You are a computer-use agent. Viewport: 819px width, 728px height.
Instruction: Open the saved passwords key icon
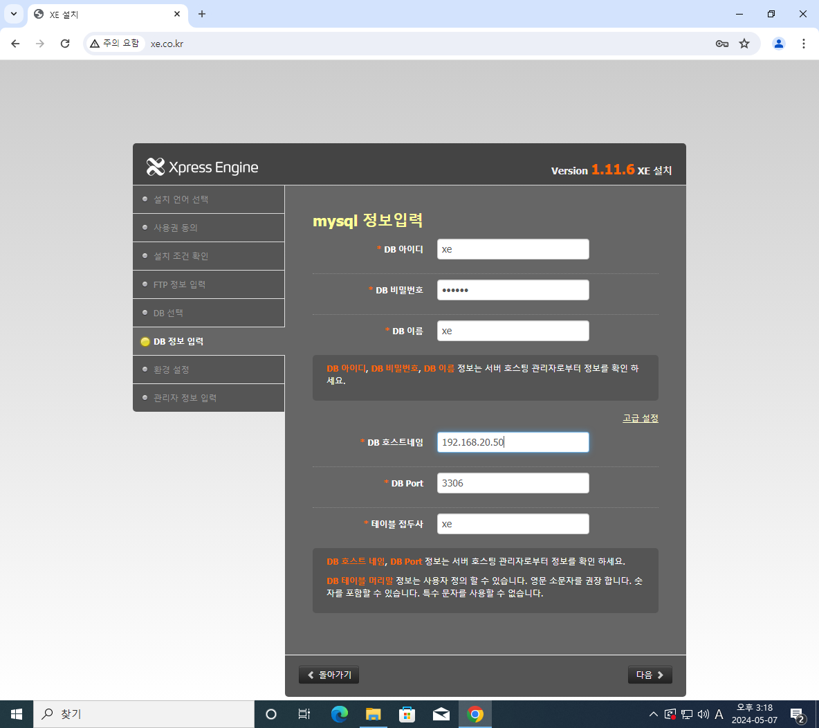[x=722, y=44]
